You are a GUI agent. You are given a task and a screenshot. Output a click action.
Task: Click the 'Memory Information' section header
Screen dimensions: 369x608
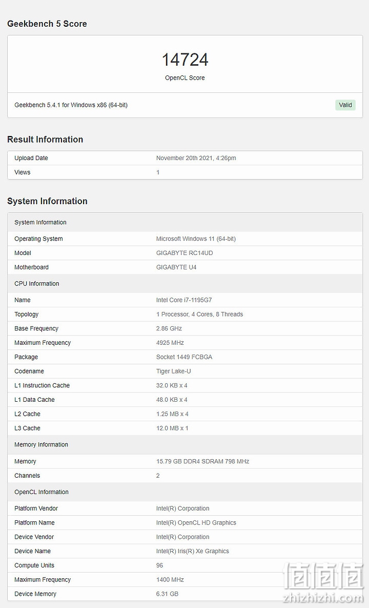tap(185, 445)
